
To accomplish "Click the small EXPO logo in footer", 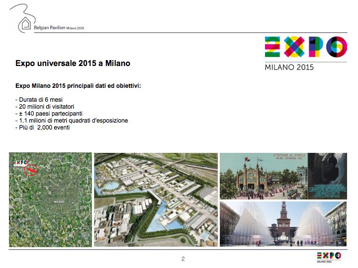I will point(329,256).
